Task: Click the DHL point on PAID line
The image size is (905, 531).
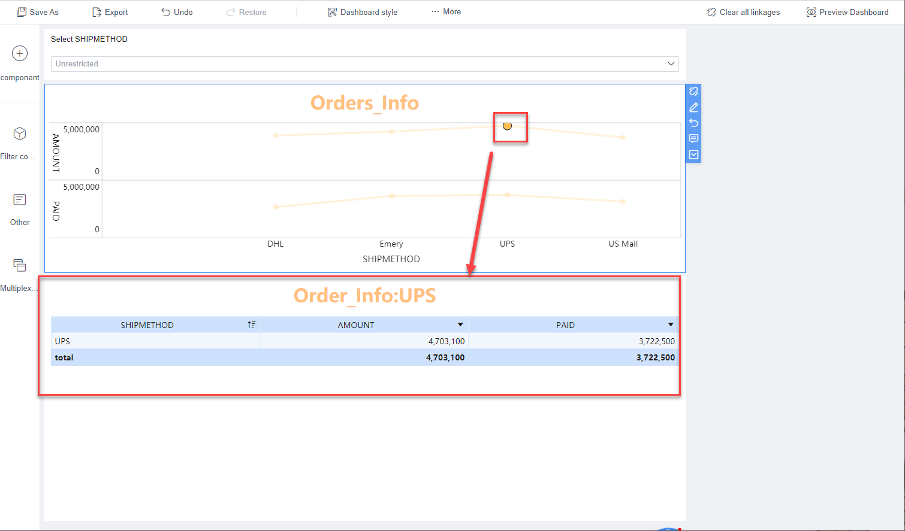Action: point(276,207)
